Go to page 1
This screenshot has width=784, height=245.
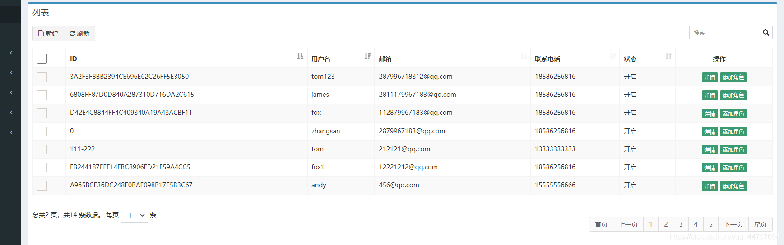click(651, 224)
